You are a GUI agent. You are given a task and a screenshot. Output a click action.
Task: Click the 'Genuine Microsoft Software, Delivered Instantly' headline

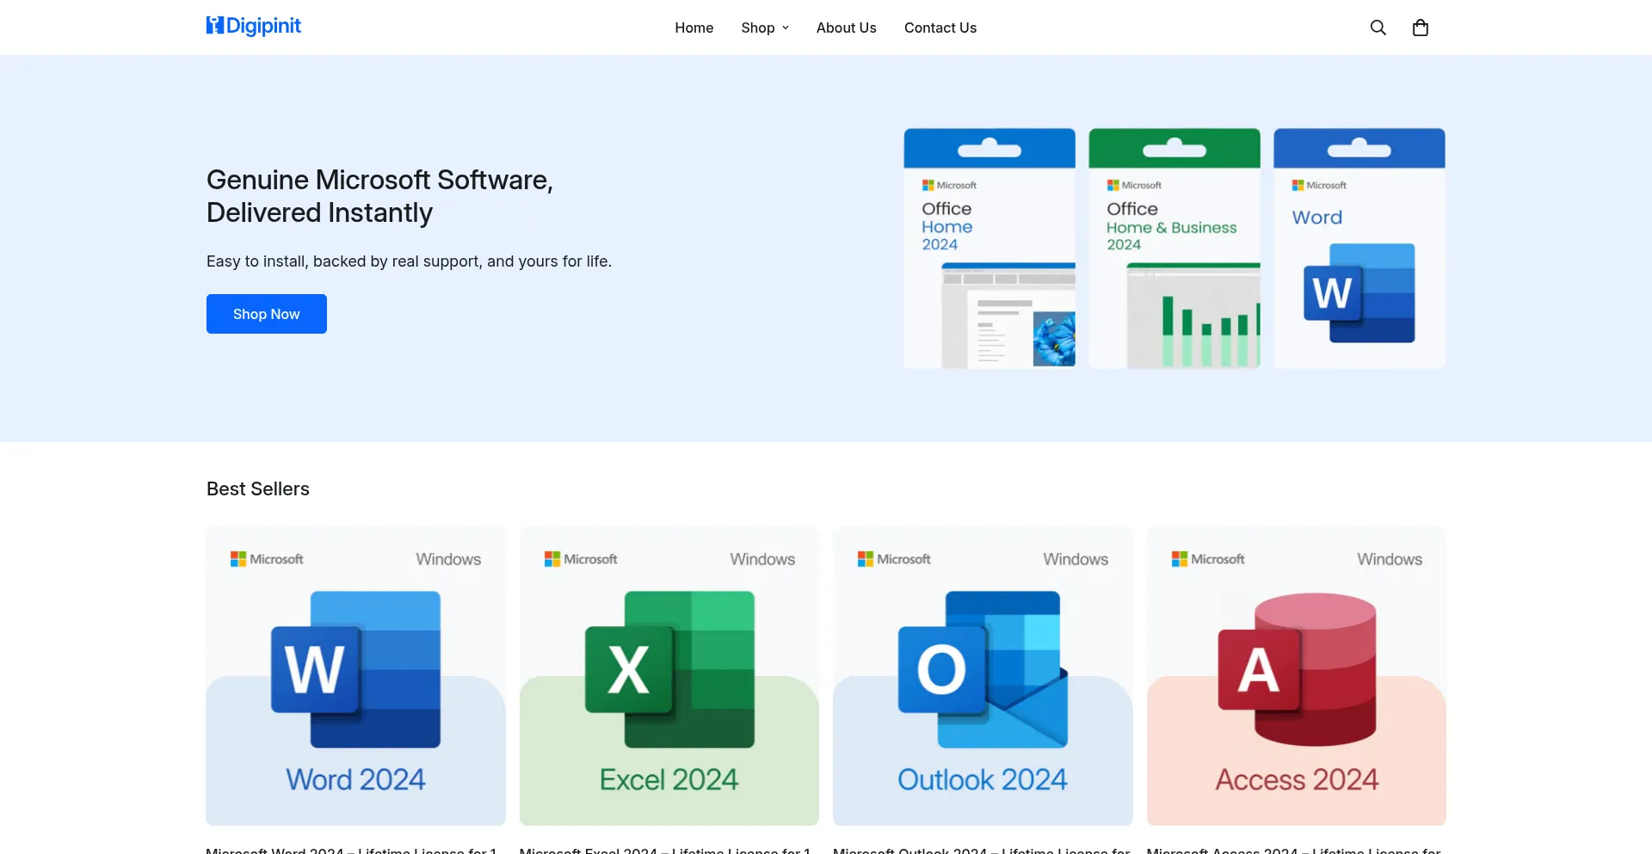379,196
